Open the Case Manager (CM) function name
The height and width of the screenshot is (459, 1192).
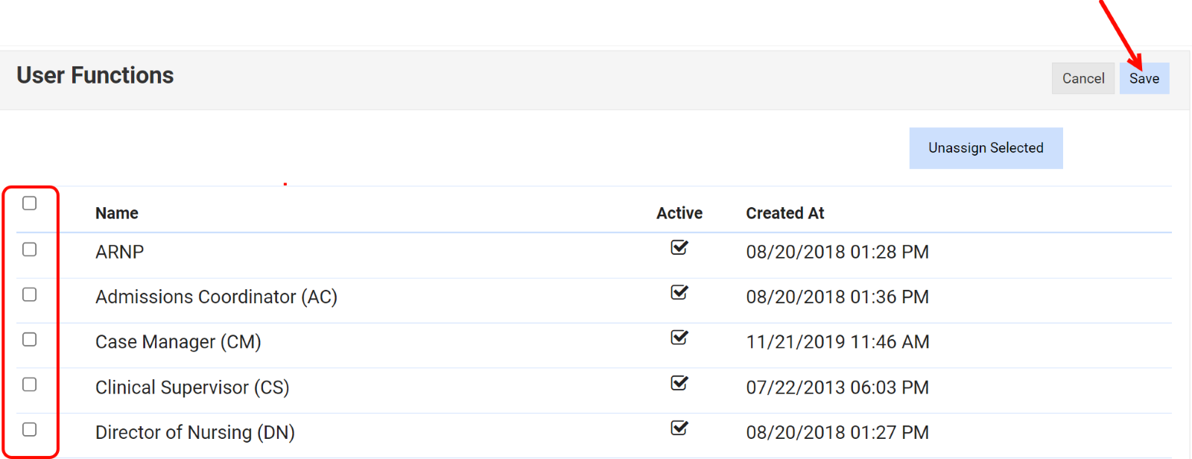178,342
